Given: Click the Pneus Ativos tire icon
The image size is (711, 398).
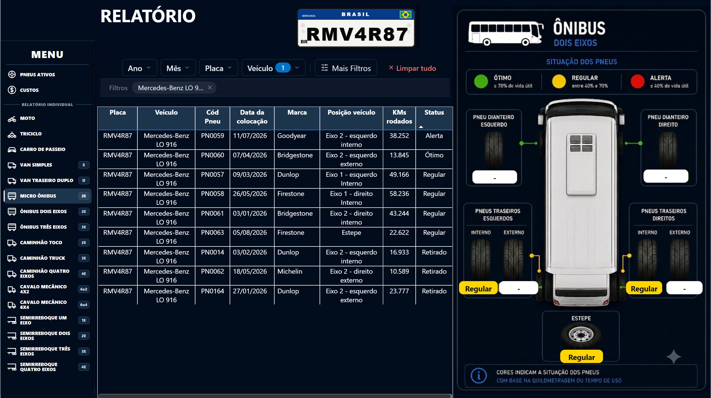Looking at the screenshot, I should click(x=12, y=74).
